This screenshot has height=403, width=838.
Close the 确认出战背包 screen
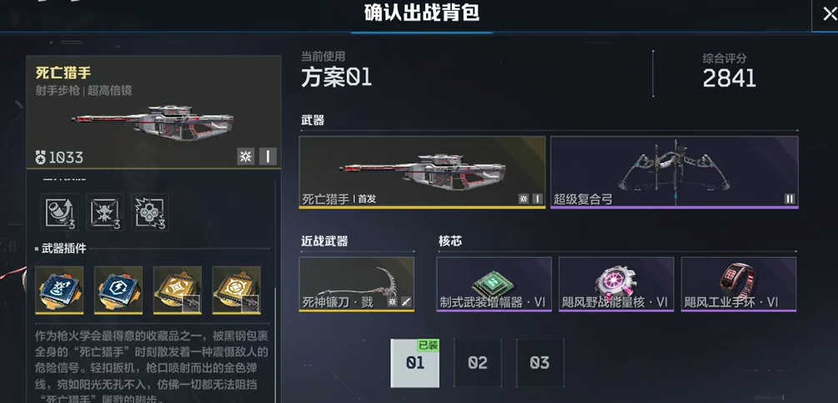pyautogui.click(x=828, y=13)
